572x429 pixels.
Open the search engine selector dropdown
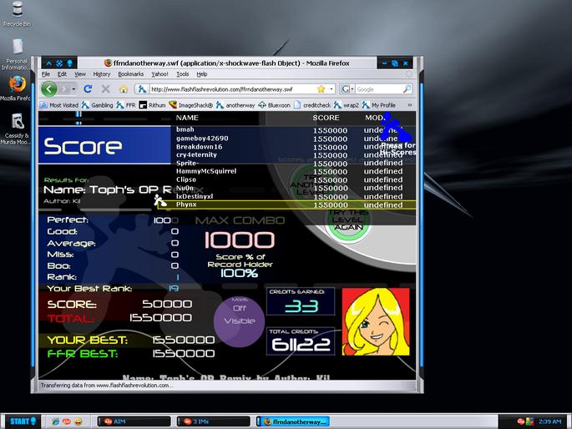click(347, 89)
